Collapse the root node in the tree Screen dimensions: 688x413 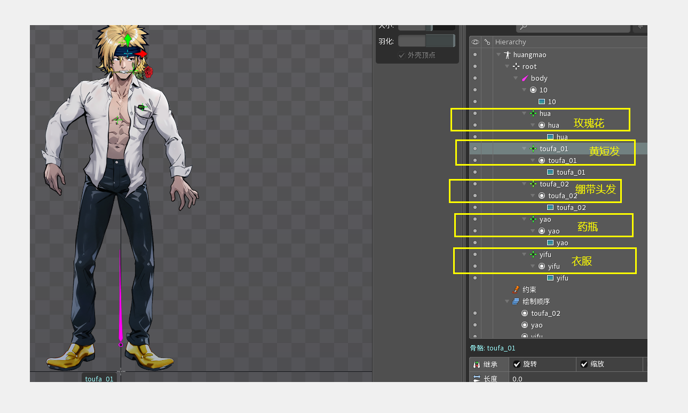(507, 67)
